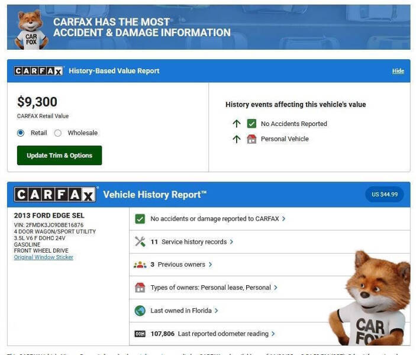Image resolution: width=416 pixels, height=355 pixels.
Task: Expand the 11 Service history records row
Action: [x=192, y=241]
